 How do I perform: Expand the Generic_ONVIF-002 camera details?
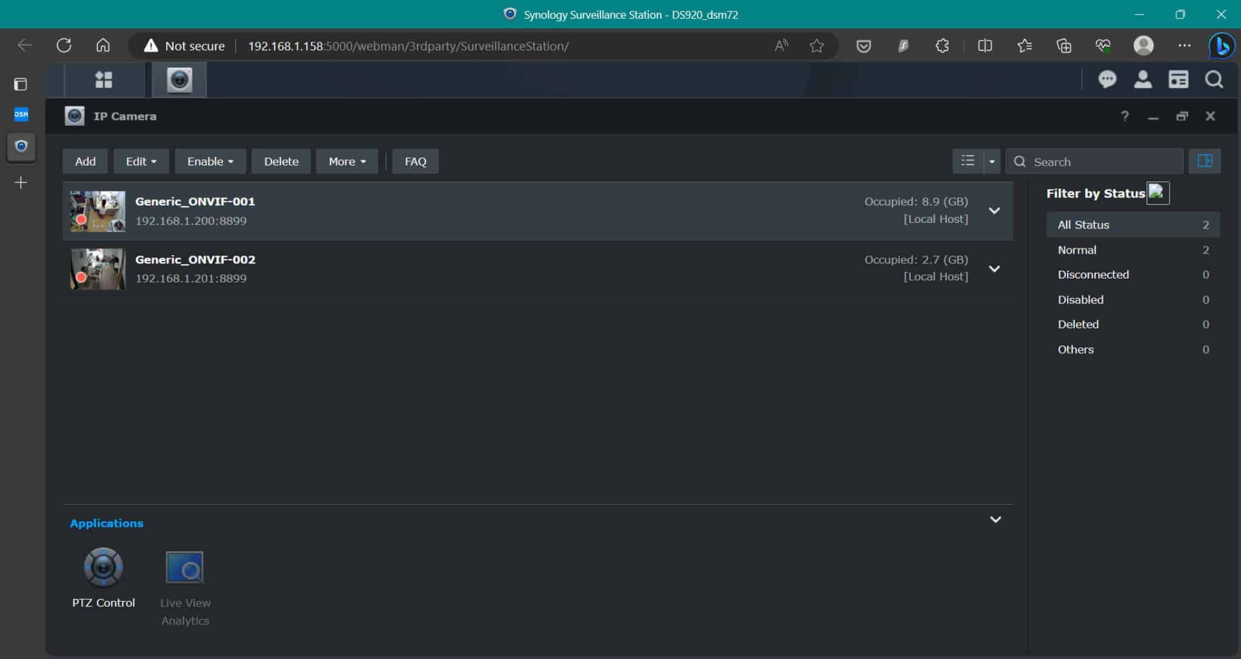(x=994, y=268)
